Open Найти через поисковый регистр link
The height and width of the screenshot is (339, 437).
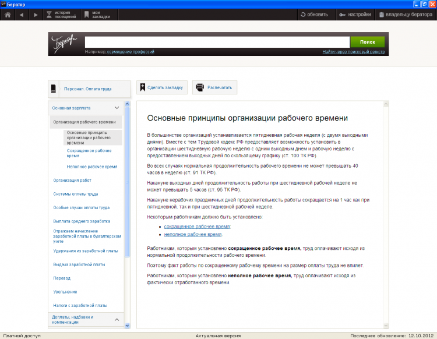coord(354,52)
